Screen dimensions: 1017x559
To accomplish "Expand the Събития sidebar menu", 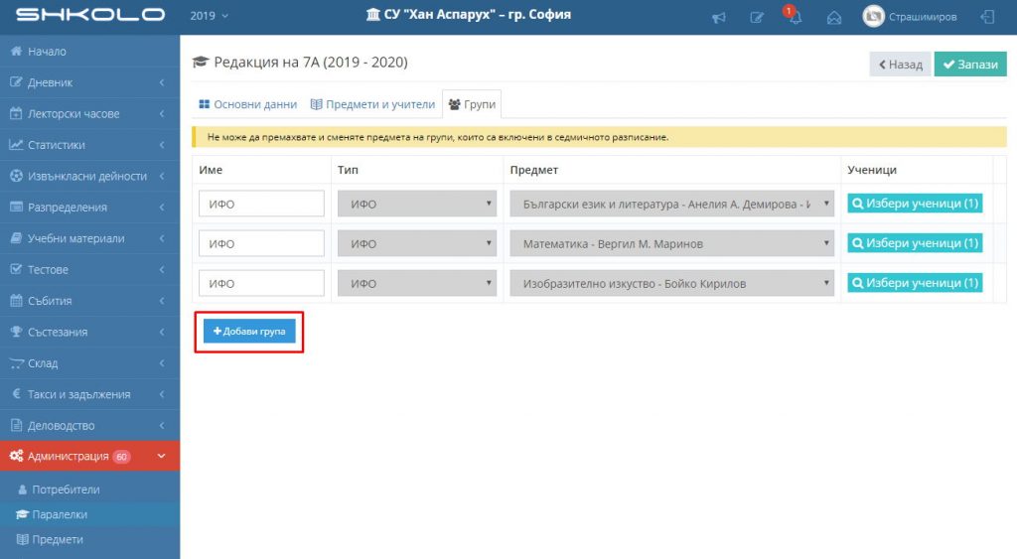I will tap(89, 300).
